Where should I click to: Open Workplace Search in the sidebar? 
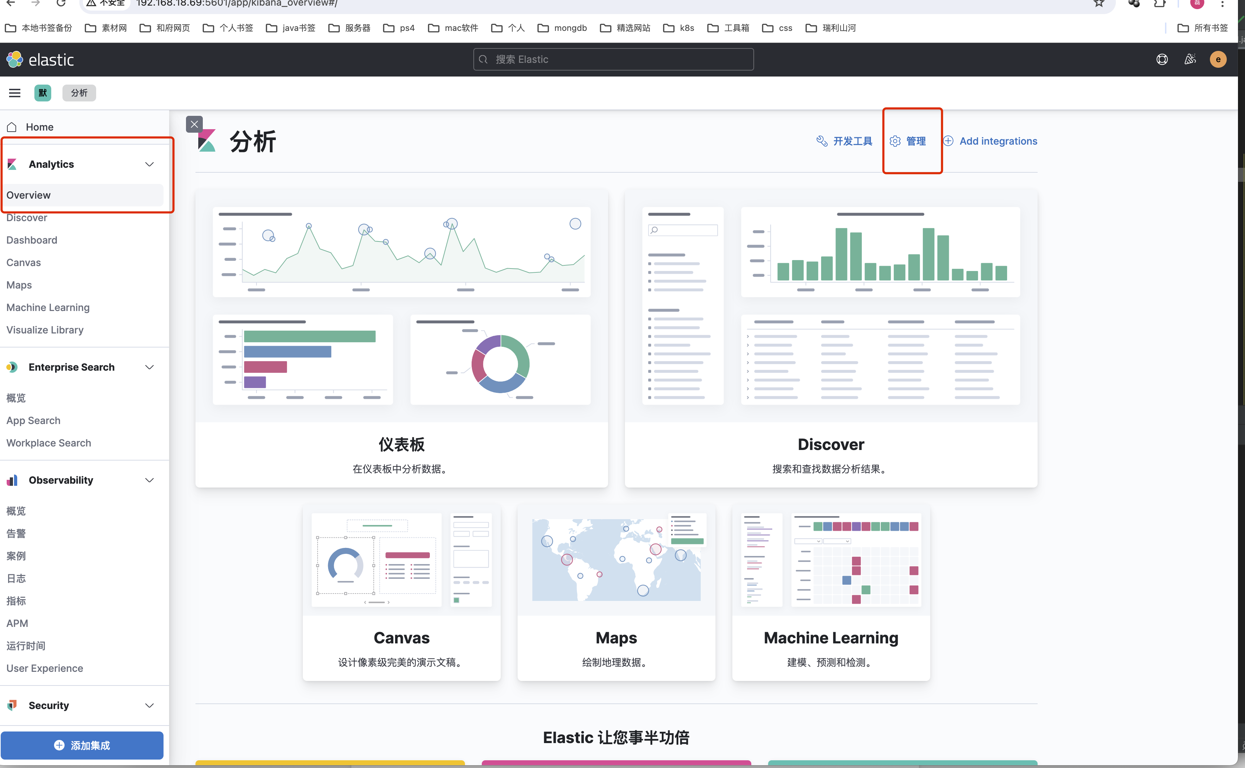point(49,442)
